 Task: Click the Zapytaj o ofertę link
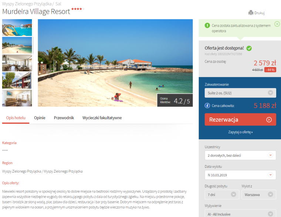(240, 132)
